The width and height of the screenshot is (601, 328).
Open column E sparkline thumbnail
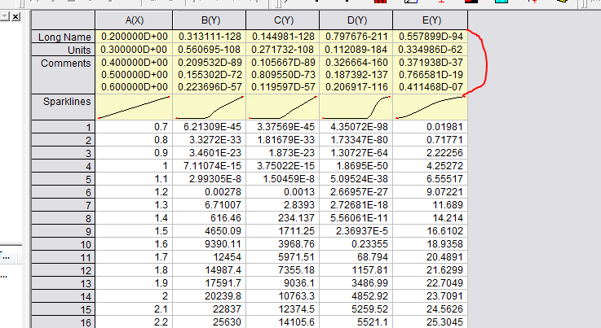[x=430, y=107]
